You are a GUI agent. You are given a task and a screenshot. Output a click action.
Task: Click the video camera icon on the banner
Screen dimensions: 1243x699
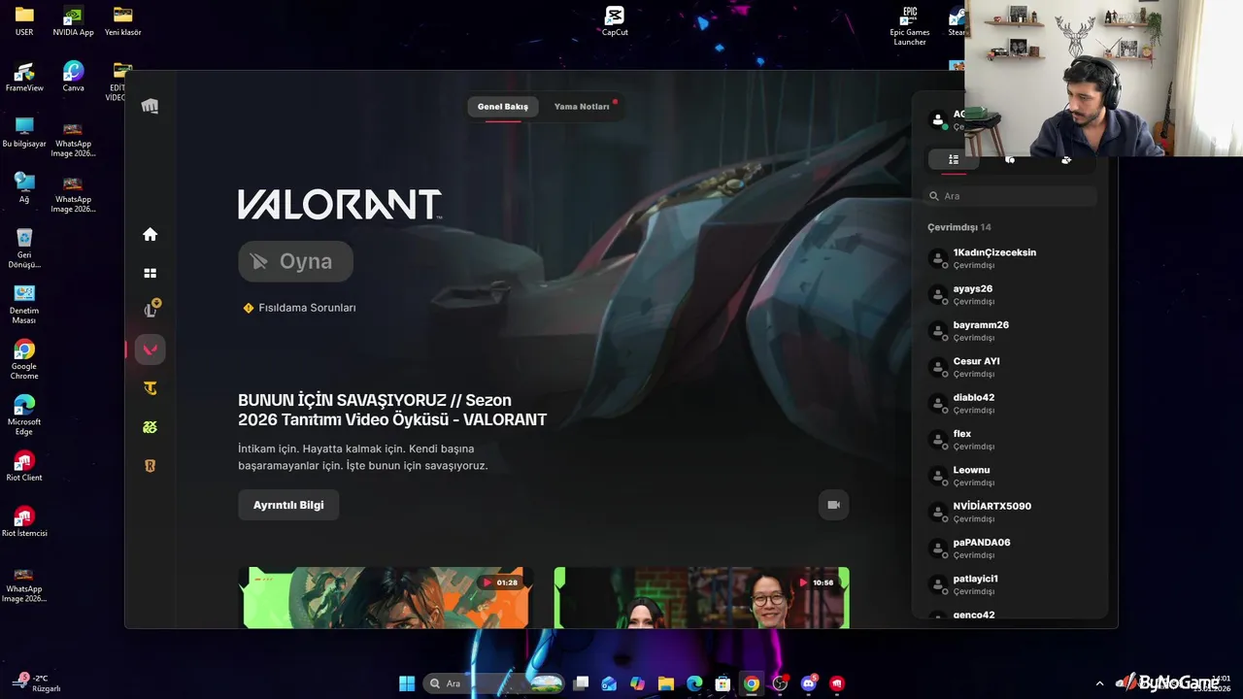coord(833,505)
